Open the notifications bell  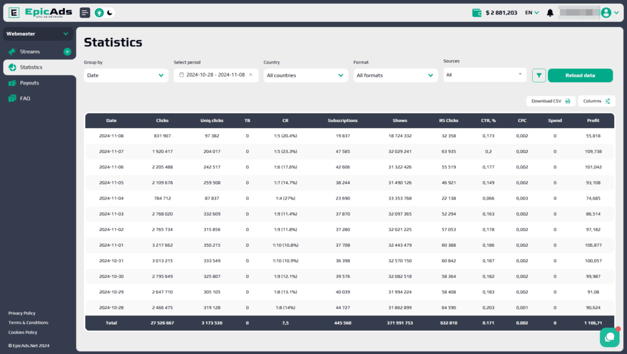click(x=550, y=13)
